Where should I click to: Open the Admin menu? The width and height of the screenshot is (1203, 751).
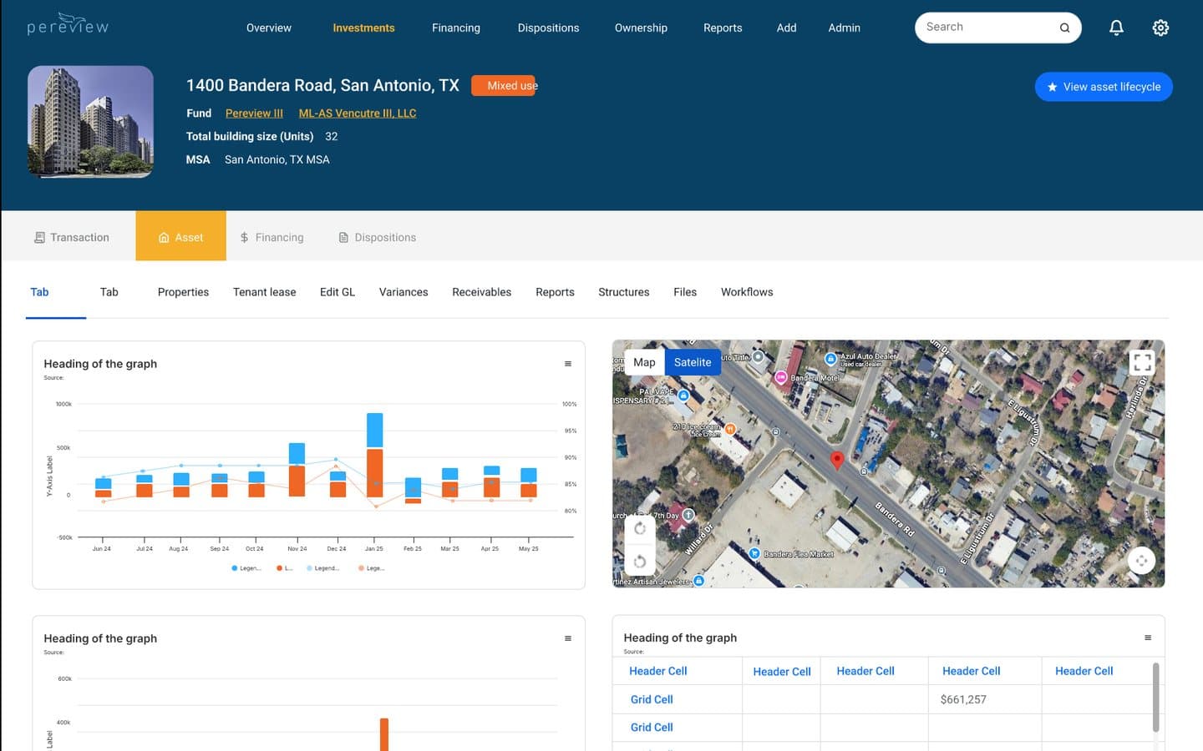(844, 28)
